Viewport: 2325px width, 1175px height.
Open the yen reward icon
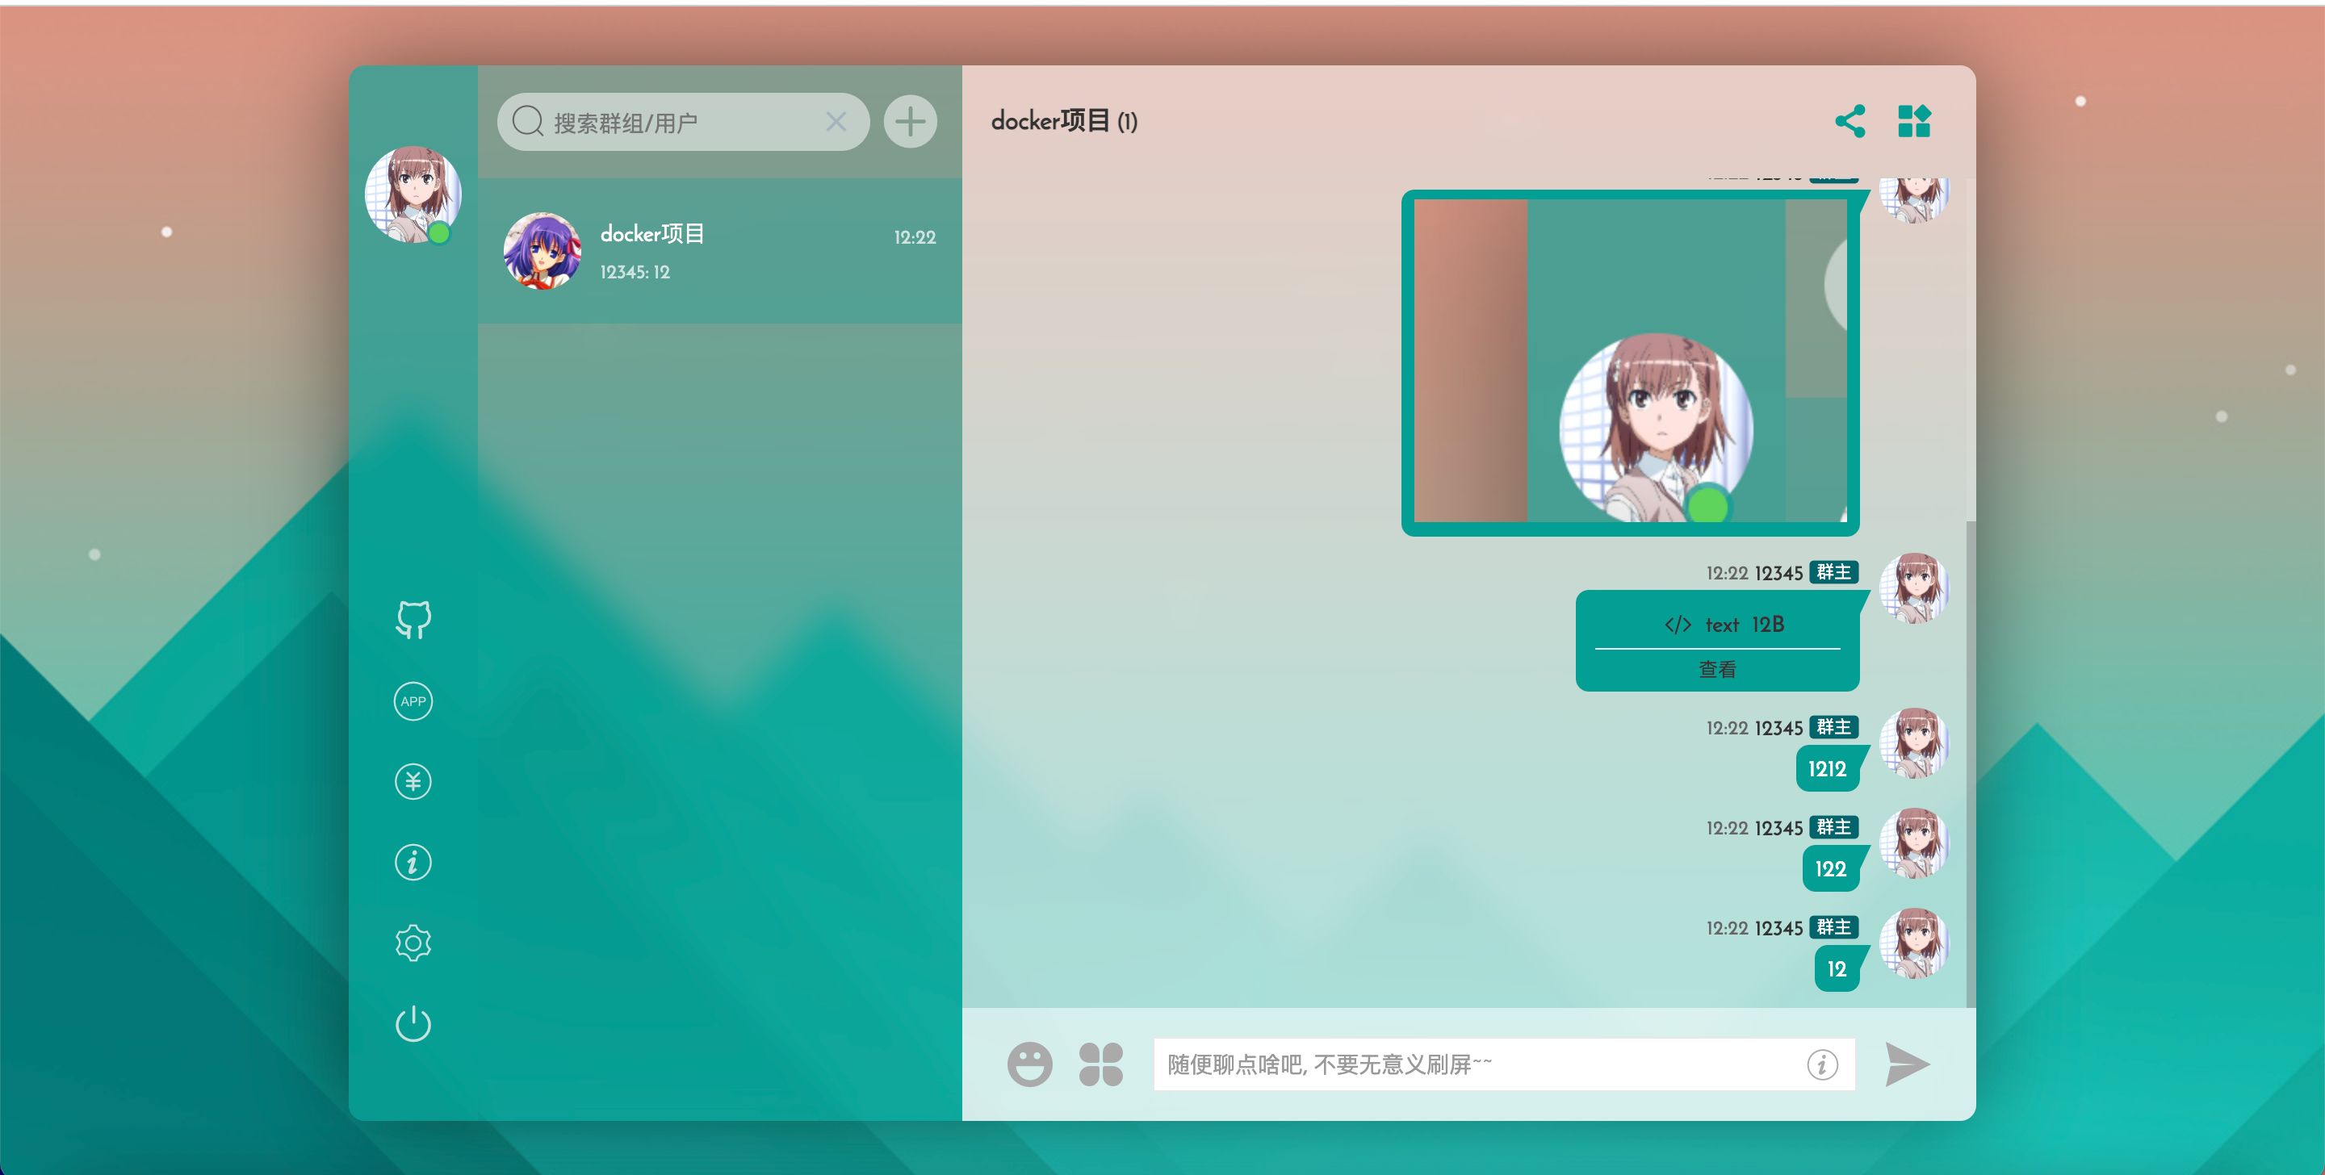[413, 781]
